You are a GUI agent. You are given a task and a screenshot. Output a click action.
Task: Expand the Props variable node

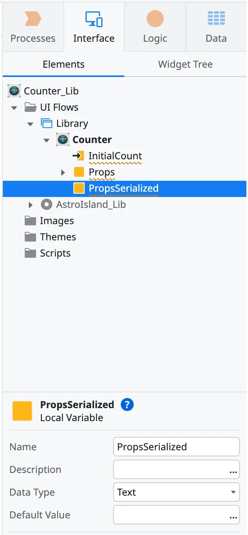(x=63, y=172)
